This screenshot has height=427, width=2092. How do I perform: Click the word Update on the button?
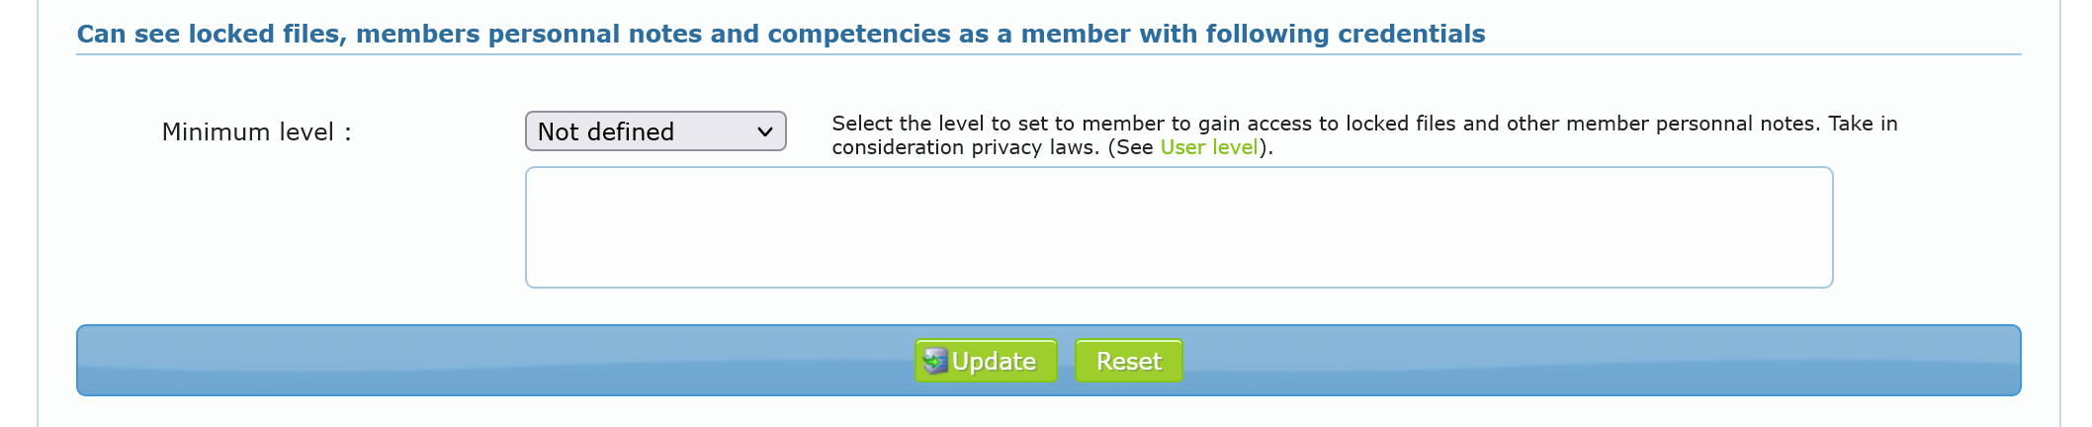coord(994,362)
